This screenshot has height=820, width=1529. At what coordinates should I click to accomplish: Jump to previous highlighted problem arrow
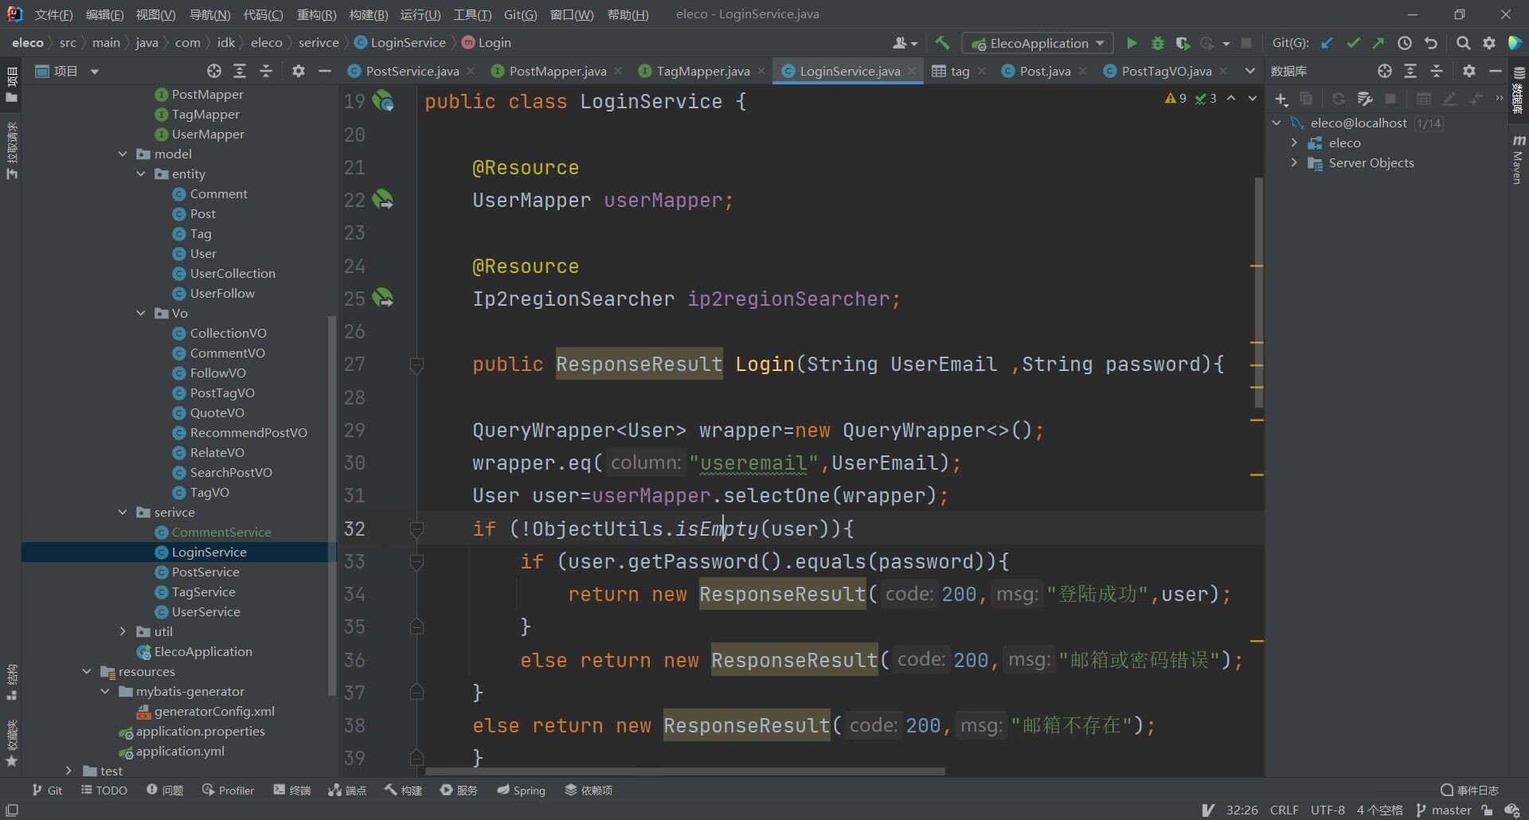tap(1231, 98)
